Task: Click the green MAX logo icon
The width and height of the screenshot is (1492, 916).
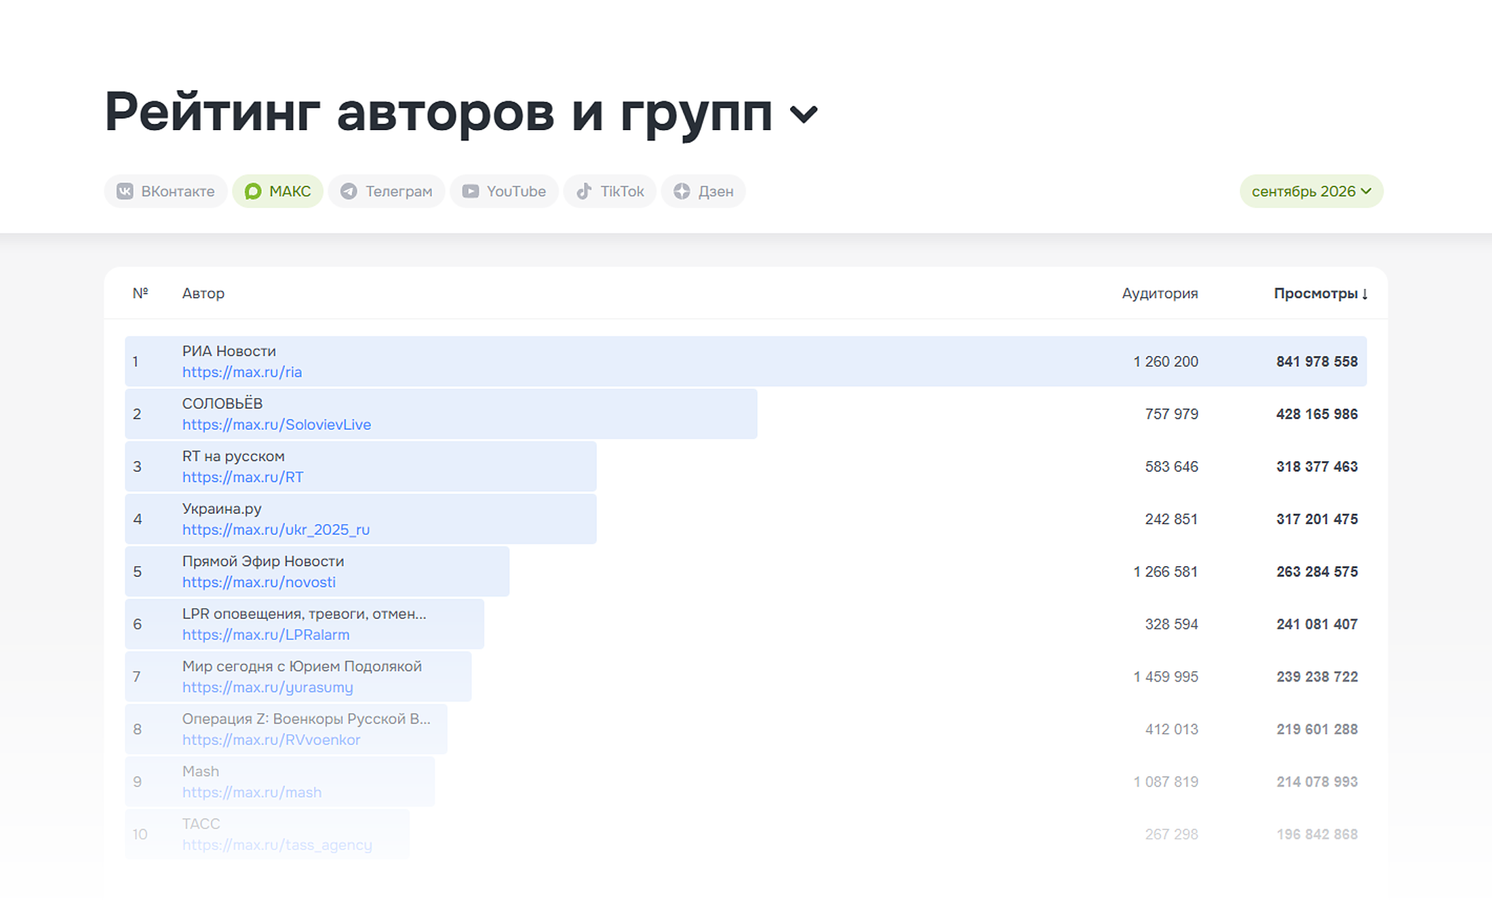Action: 253,191
